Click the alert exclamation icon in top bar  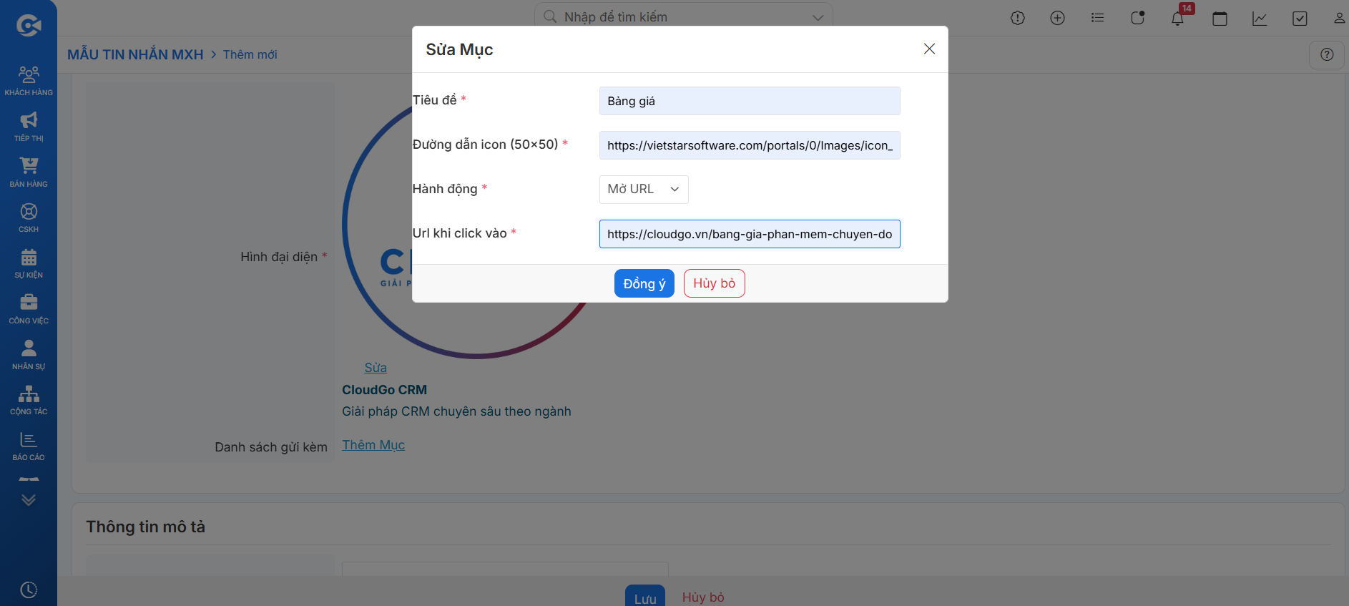tap(1018, 18)
